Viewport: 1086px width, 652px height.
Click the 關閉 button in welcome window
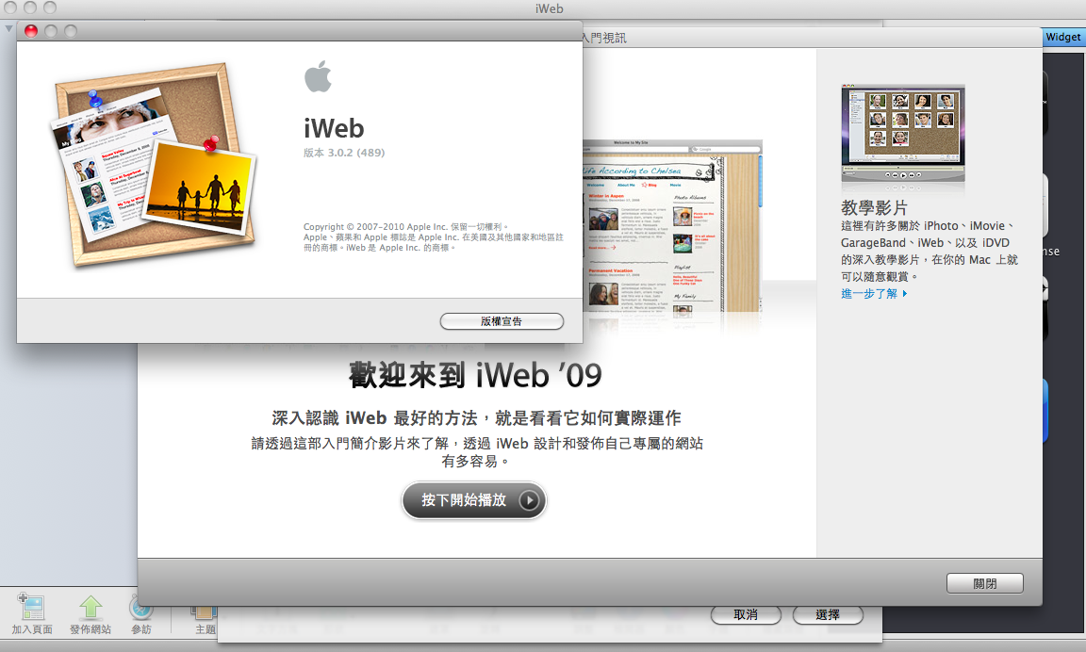point(985,583)
